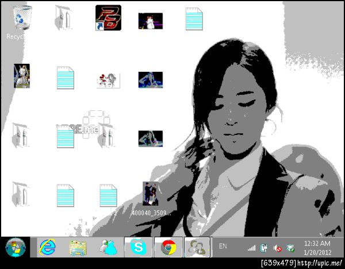Select the text file icon left of the flower drawing

click(66, 78)
